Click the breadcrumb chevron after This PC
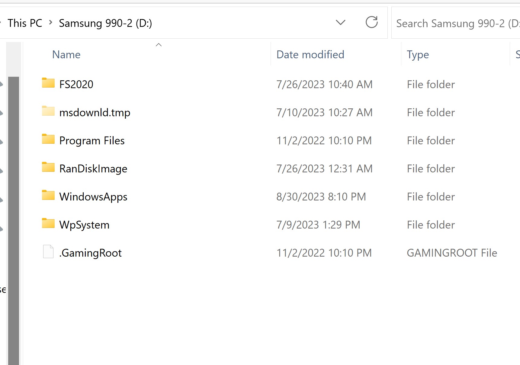Viewport: 520px width, 365px height. tap(51, 22)
